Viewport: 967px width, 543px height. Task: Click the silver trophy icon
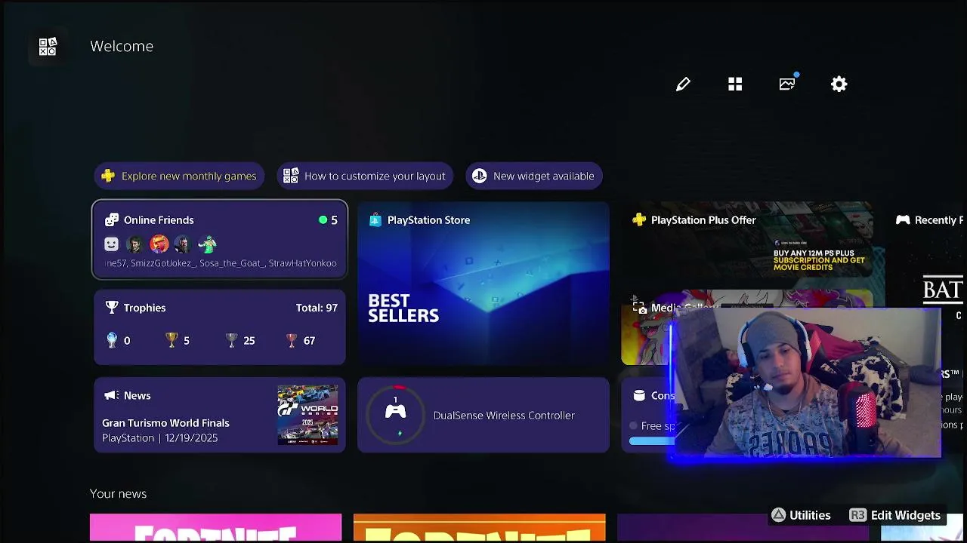(x=232, y=340)
